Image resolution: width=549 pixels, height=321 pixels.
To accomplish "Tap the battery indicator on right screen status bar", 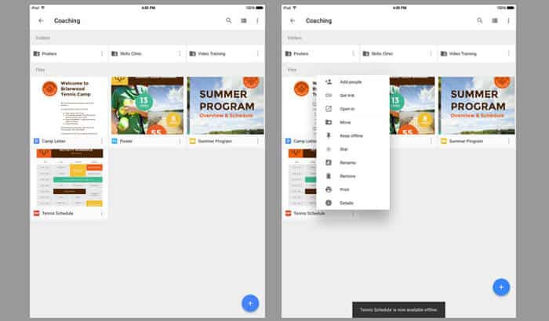I will 511,8.
